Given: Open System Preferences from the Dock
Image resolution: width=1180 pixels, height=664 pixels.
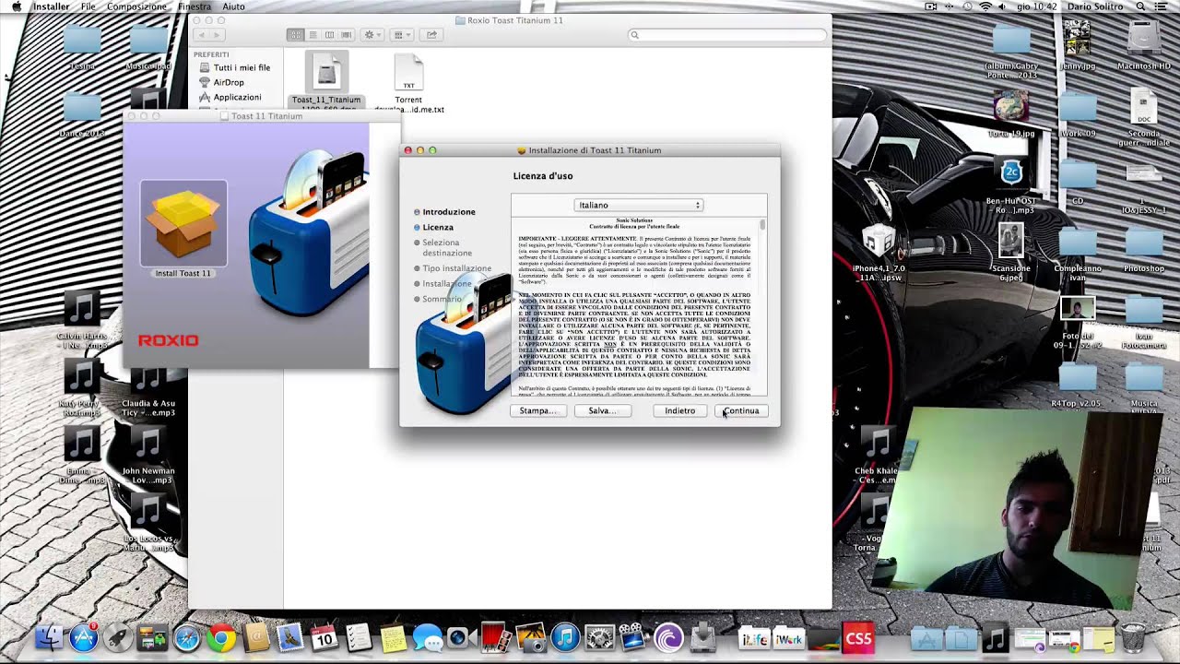Looking at the screenshot, I should 600,637.
